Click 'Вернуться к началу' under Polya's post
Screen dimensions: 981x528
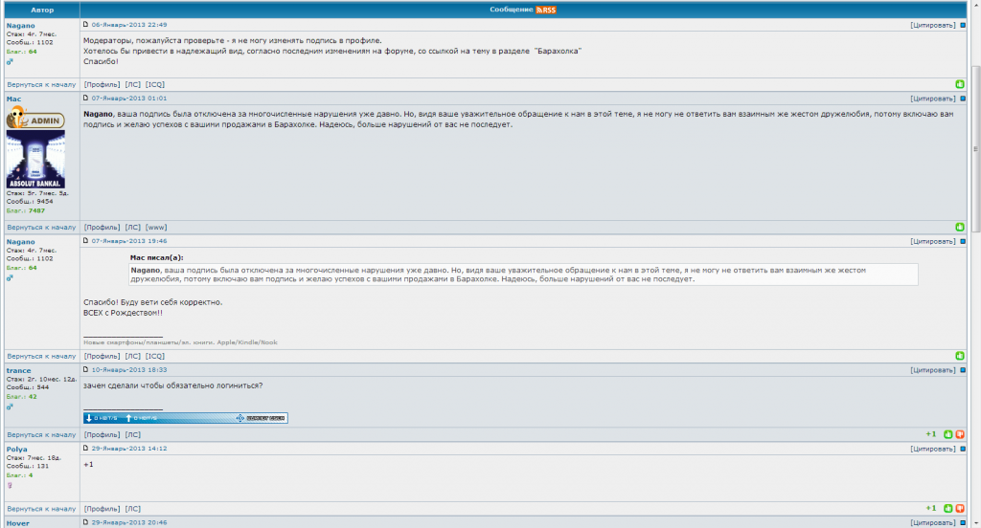coord(41,509)
